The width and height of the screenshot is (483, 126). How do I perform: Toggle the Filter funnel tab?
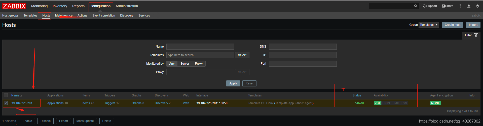[471, 35]
